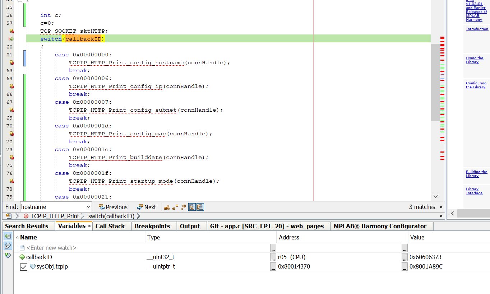Click the editor vertical scrollbar thumb
Viewport: 490px width, 294px height.
435,83
